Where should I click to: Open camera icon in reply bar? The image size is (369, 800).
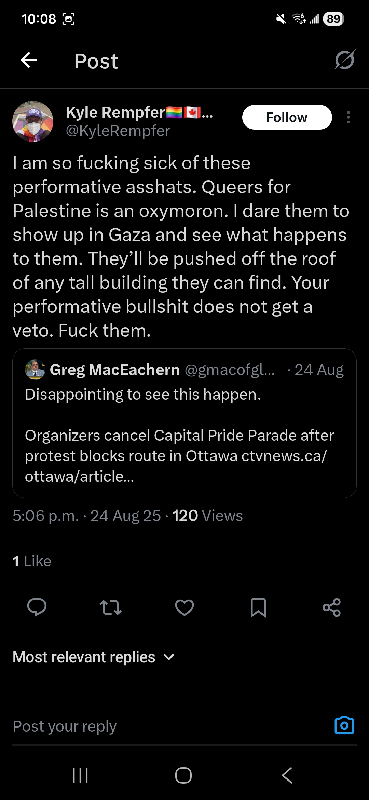(344, 725)
